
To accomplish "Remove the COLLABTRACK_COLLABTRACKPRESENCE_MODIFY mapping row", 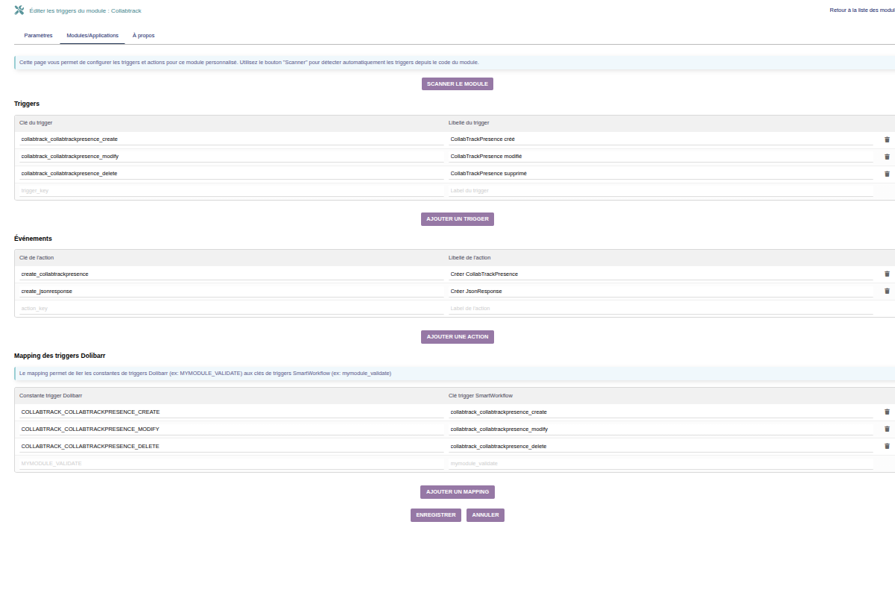I will (887, 429).
